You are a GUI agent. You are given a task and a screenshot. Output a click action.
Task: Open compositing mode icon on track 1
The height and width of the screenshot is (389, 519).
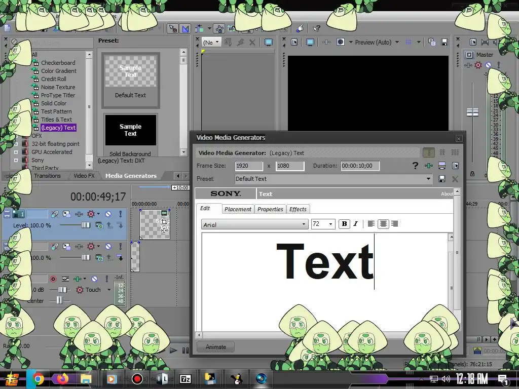pos(99,225)
